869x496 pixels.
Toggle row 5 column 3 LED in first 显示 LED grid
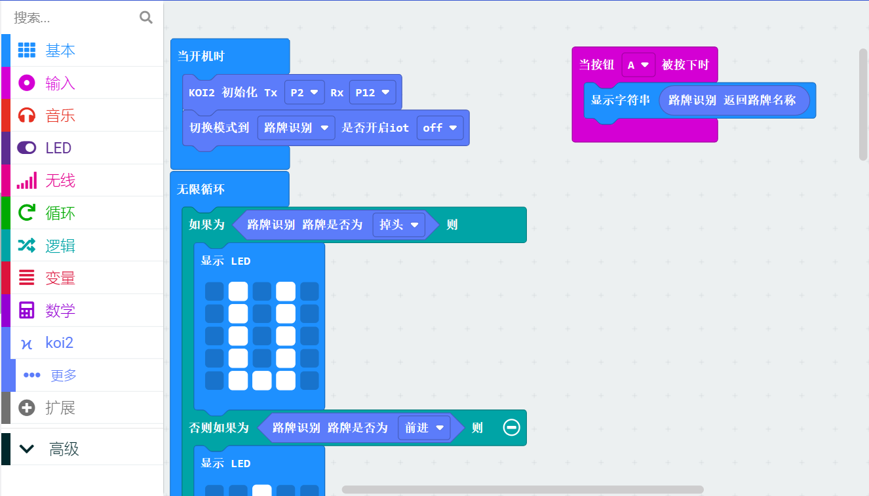tap(262, 381)
